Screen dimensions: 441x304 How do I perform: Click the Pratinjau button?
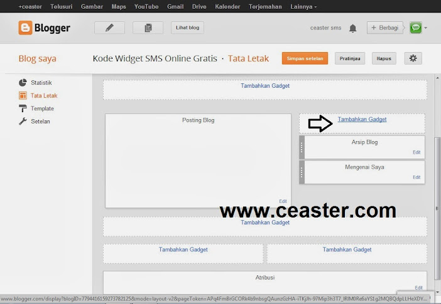click(x=350, y=58)
